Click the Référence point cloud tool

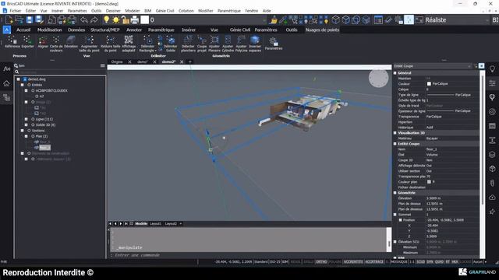coord(12,42)
